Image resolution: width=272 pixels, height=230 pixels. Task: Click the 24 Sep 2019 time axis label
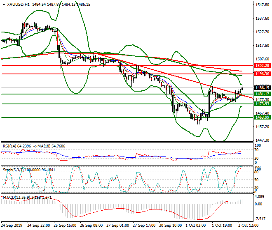coord(12,226)
